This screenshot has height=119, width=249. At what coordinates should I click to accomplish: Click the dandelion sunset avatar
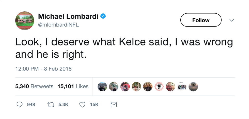click(x=193, y=86)
